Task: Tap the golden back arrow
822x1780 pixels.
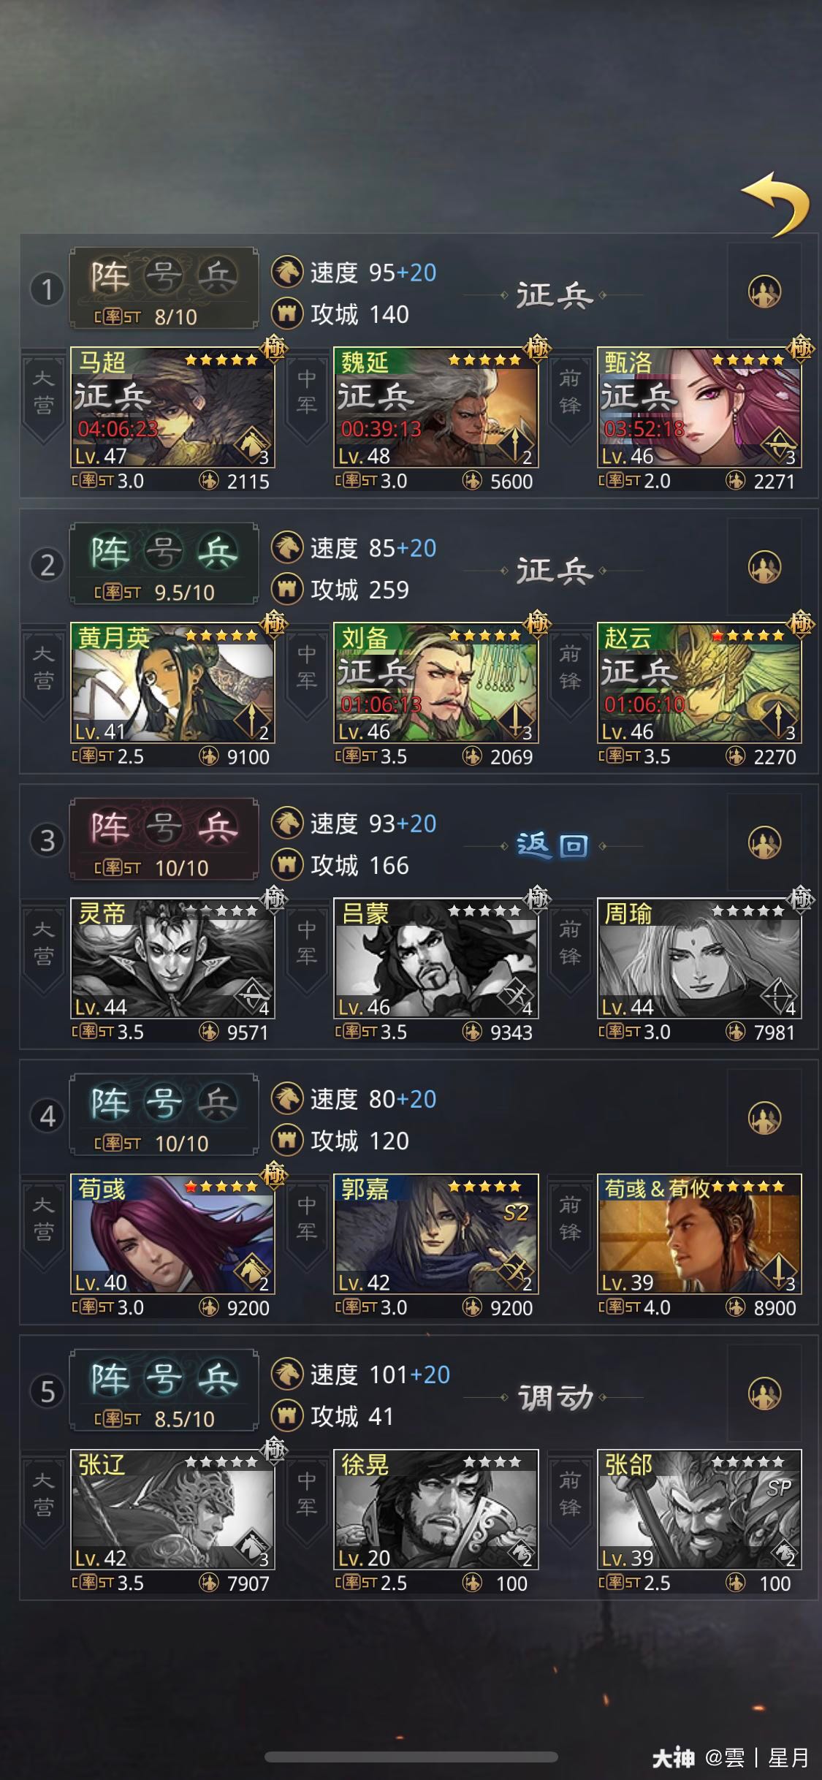Action: point(775,205)
